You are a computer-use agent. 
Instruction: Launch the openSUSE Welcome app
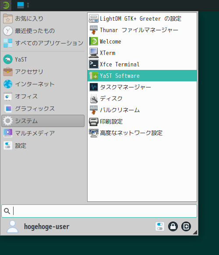[x=142, y=41]
